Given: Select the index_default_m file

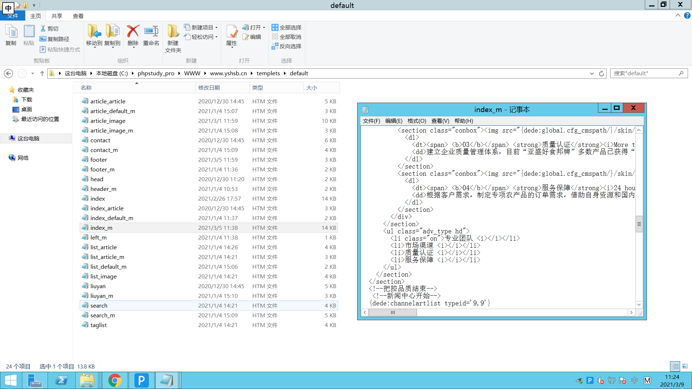Looking at the screenshot, I should [209, 218].
